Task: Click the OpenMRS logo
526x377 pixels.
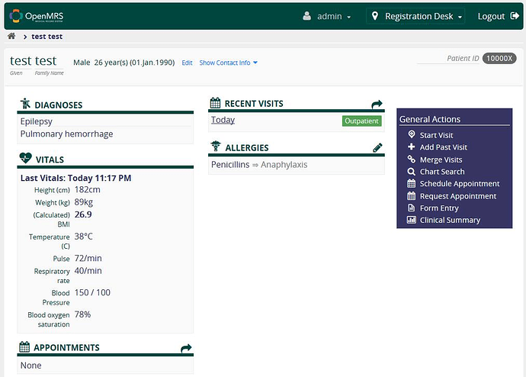Action: (37, 16)
